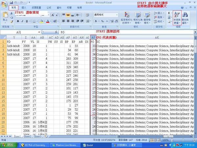Apply fill color bucket

pyautogui.click(x=41, y=21)
